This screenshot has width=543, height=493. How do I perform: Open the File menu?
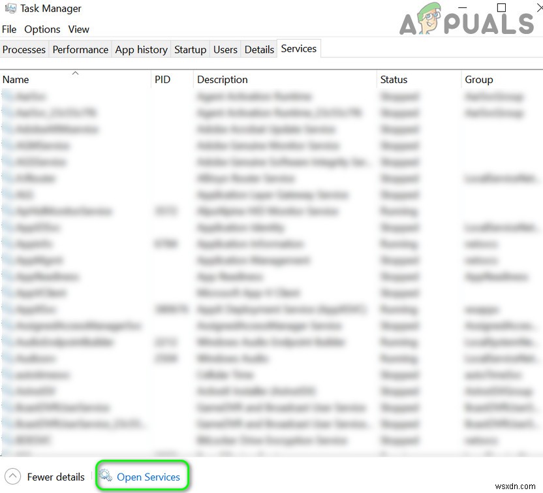tap(9, 29)
